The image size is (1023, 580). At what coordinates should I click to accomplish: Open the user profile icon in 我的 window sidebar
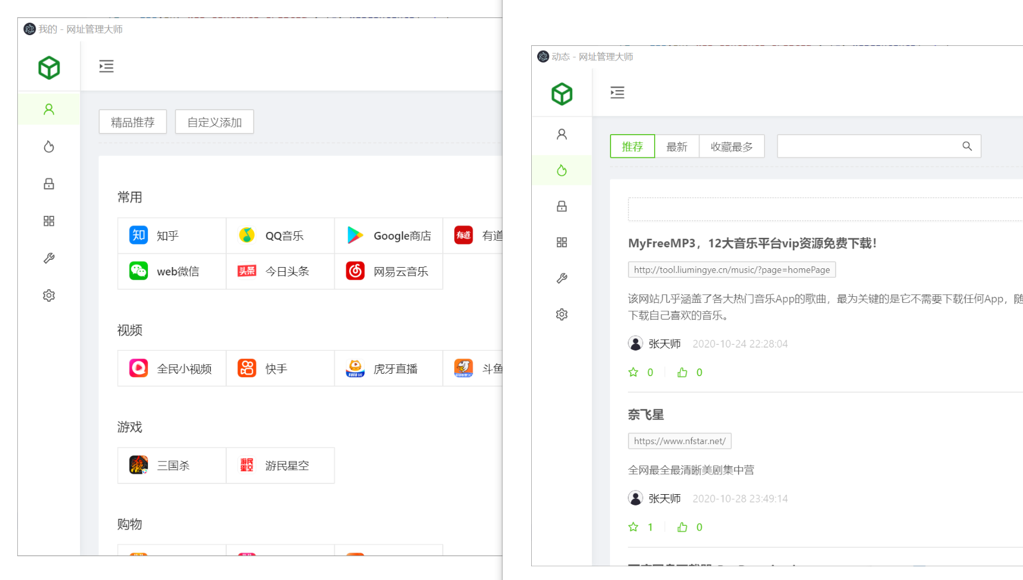coord(49,109)
